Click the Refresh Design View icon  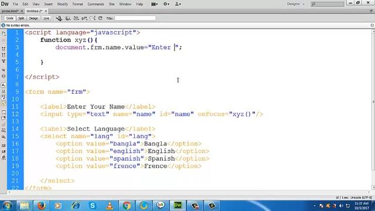100,18
